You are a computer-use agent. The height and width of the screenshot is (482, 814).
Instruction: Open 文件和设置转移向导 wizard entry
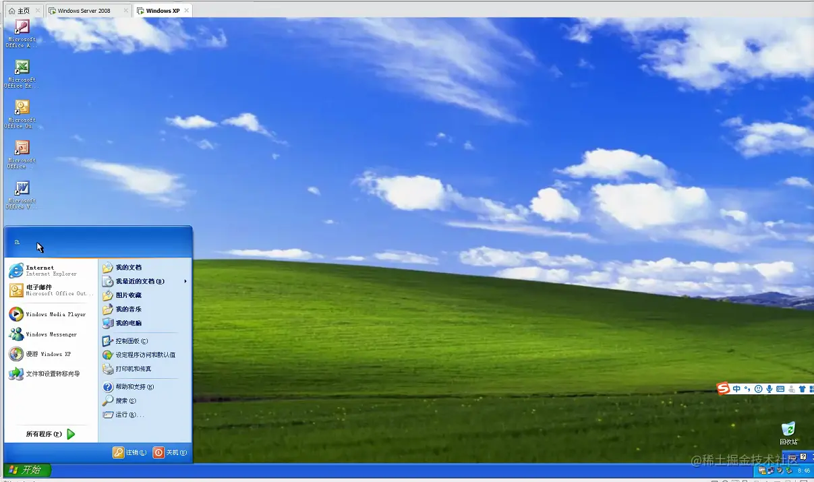pyautogui.click(x=51, y=373)
